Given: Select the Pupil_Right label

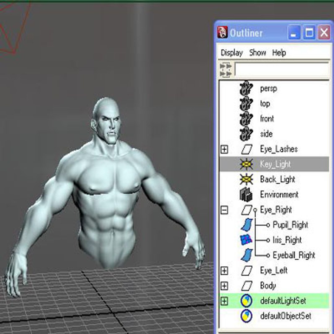Looking at the screenshot, I should [290, 225].
